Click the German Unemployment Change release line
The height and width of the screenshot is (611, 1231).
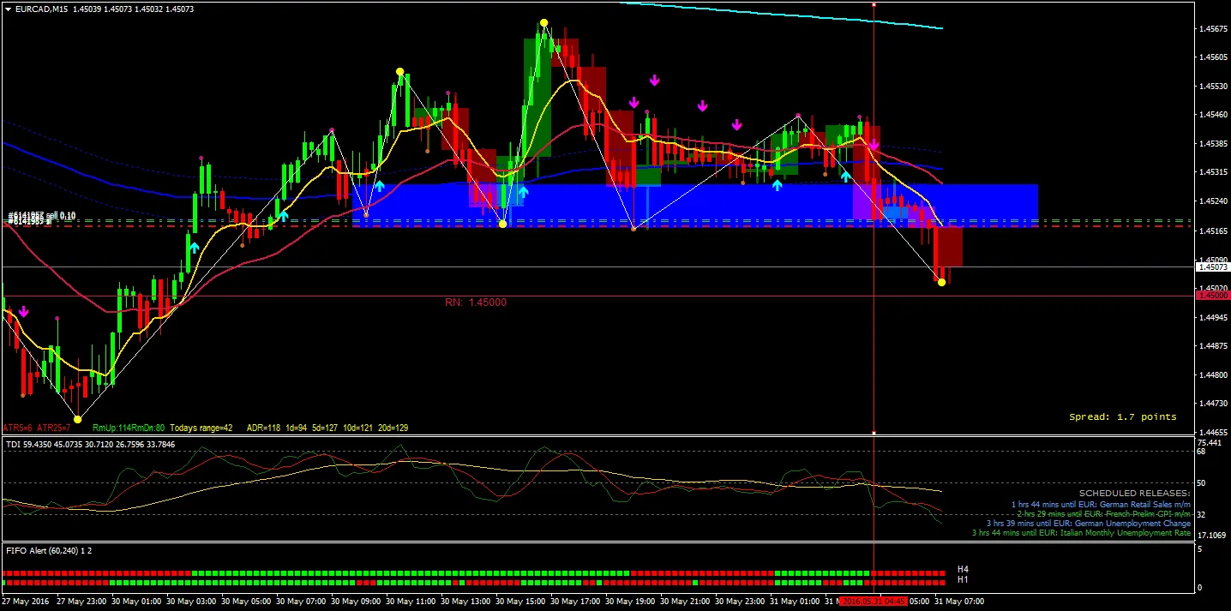pyautogui.click(x=1089, y=523)
